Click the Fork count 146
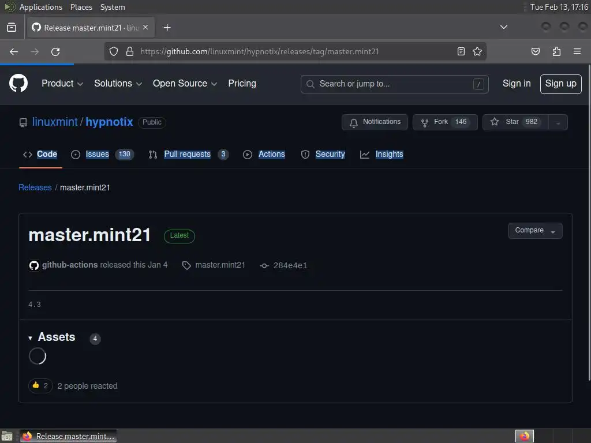This screenshot has height=443, width=591. tap(461, 122)
